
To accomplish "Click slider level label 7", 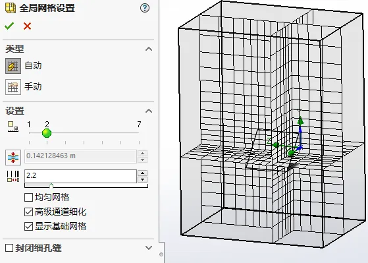I will pos(139,124).
